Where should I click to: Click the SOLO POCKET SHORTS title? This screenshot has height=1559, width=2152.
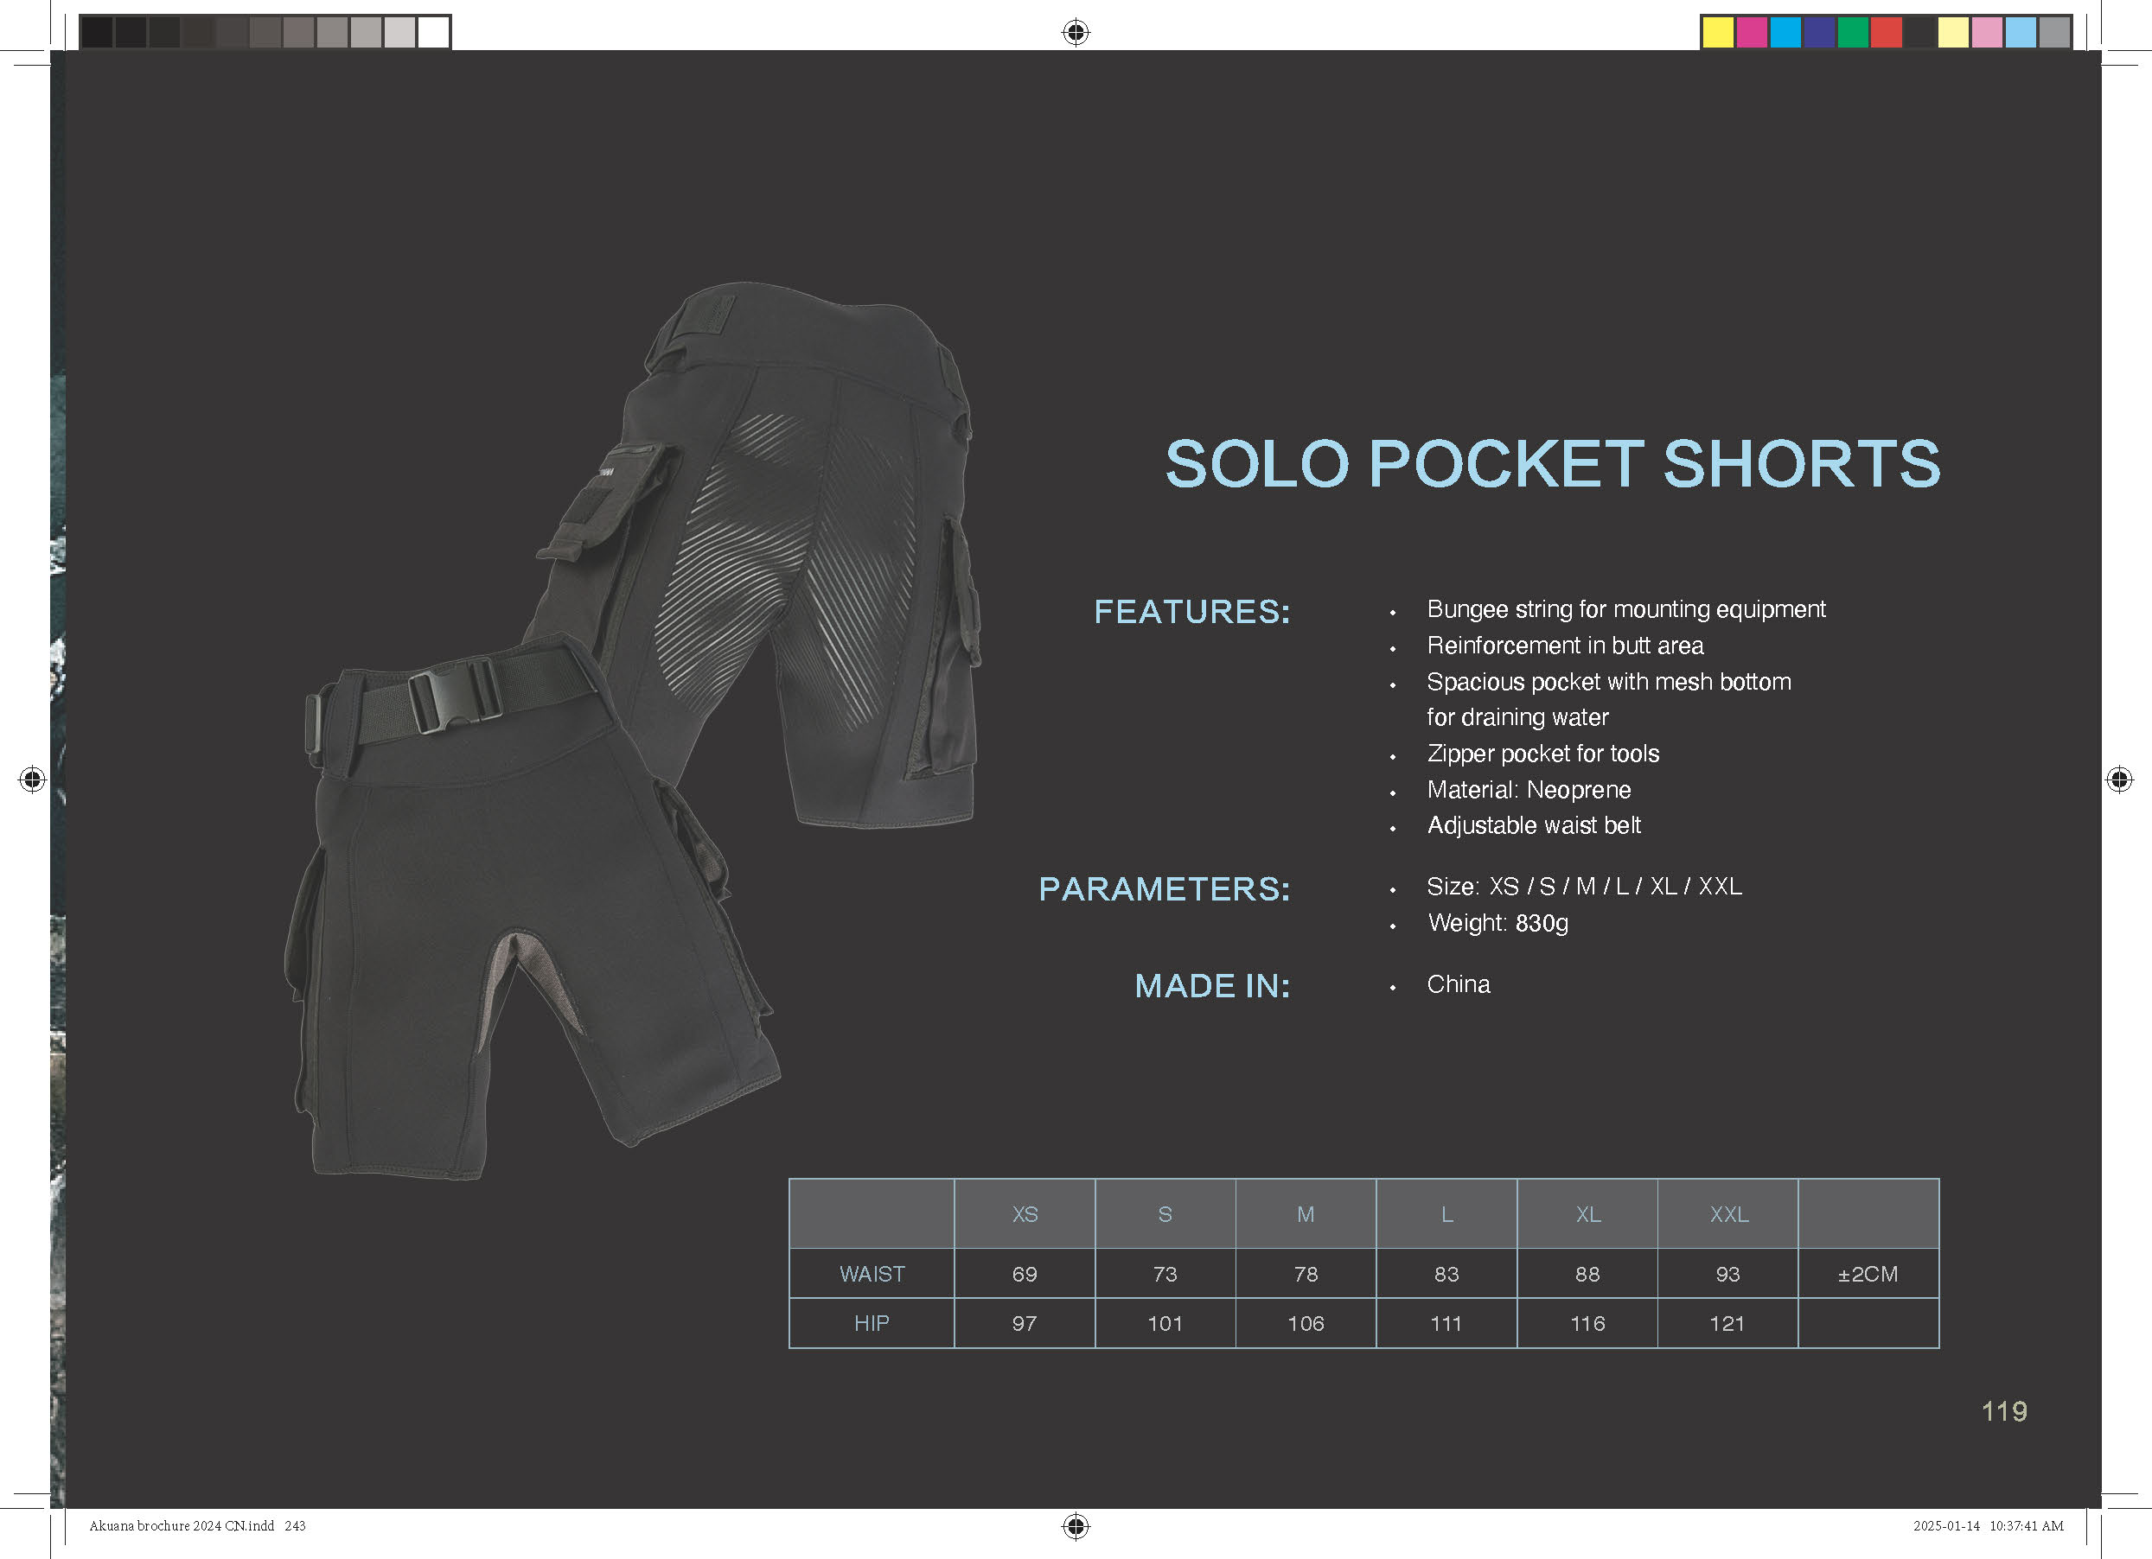click(x=1552, y=464)
